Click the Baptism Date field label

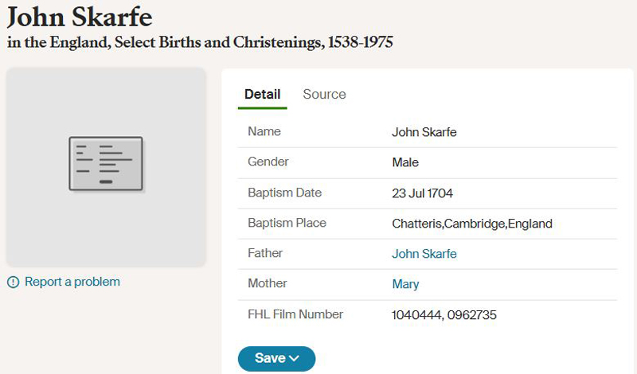285,193
